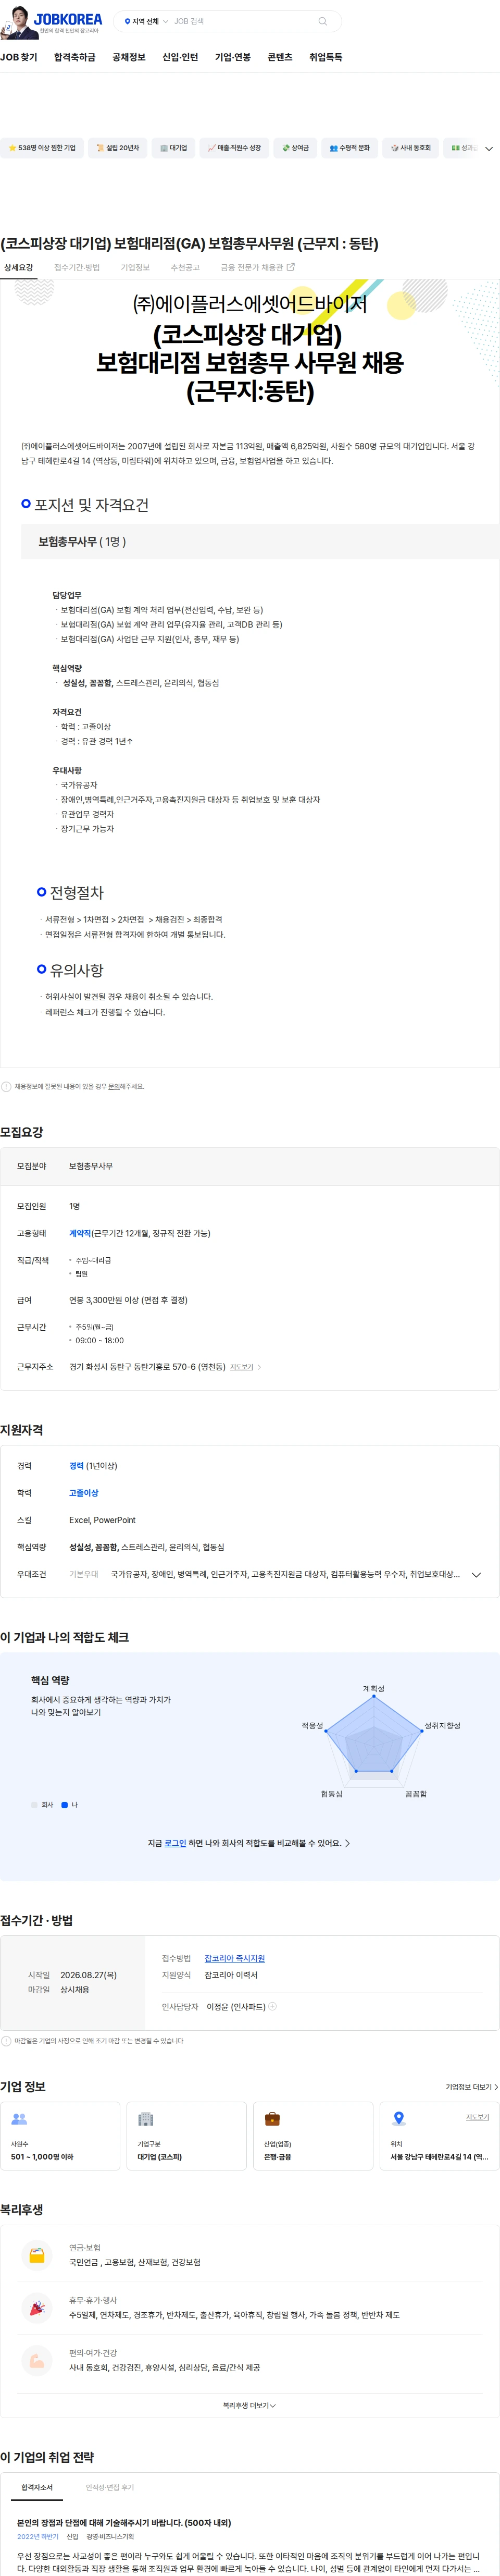Click the search magnifier icon

coord(322,21)
